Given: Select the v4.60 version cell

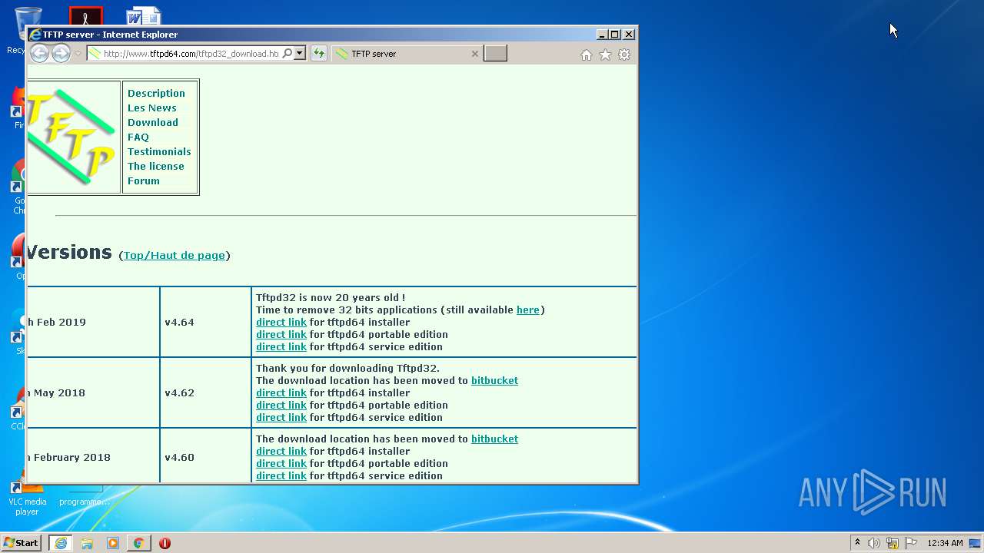Looking at the screenshot, I should click(x=205, y=457).
